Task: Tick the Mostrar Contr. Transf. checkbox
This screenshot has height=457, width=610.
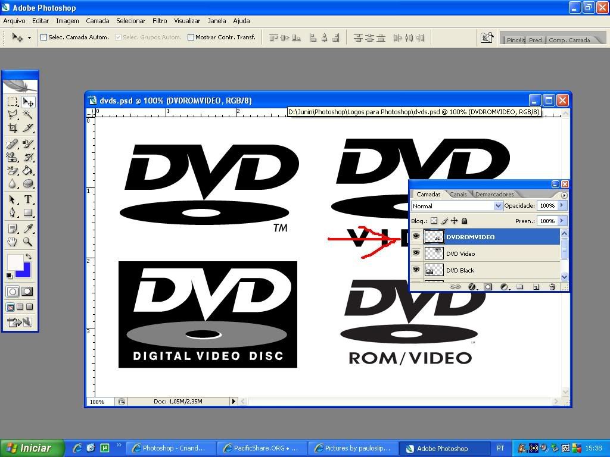Action: tap(191, 37)
